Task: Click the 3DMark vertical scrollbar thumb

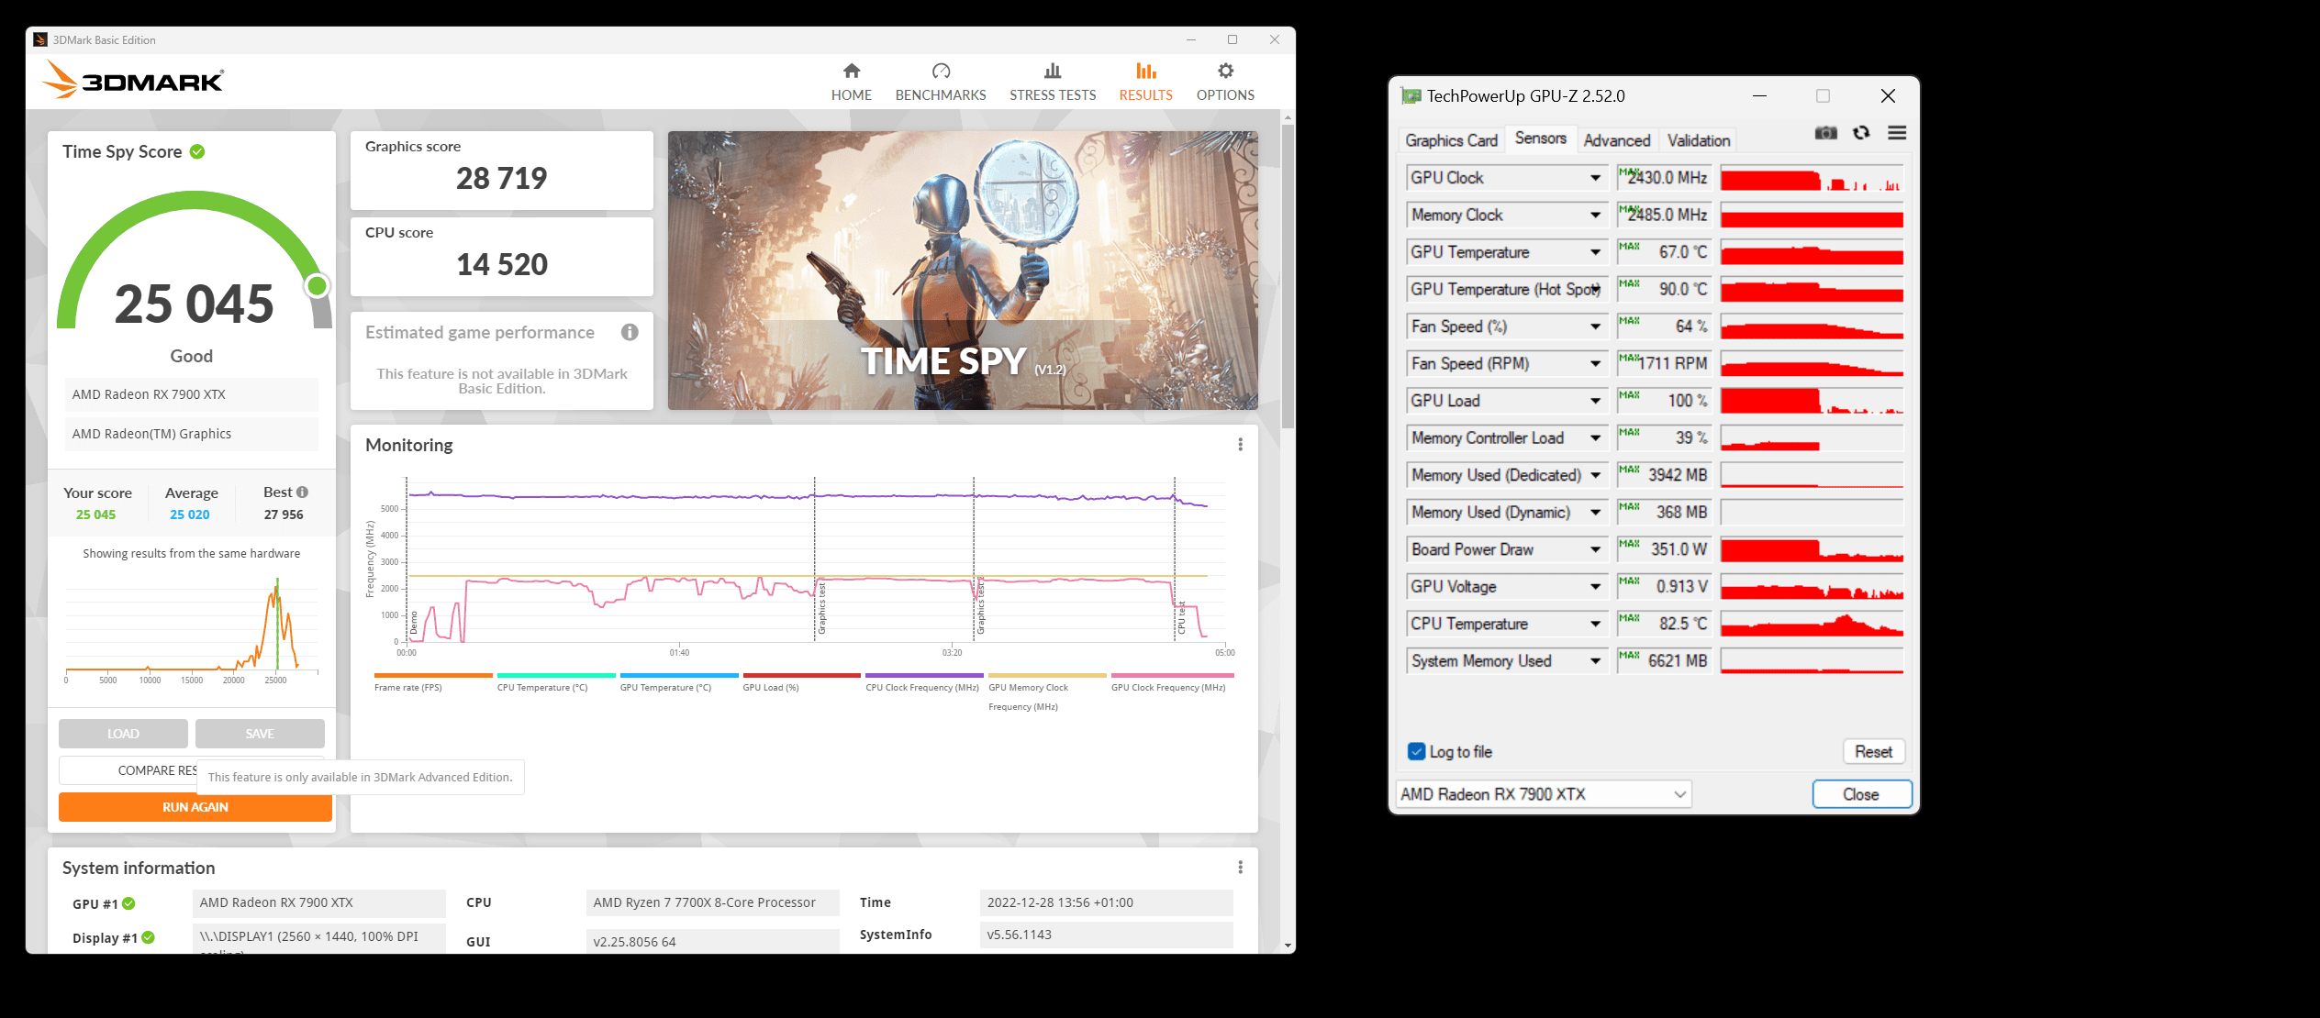Action: pyautogui.click(x=1288, y=275)
